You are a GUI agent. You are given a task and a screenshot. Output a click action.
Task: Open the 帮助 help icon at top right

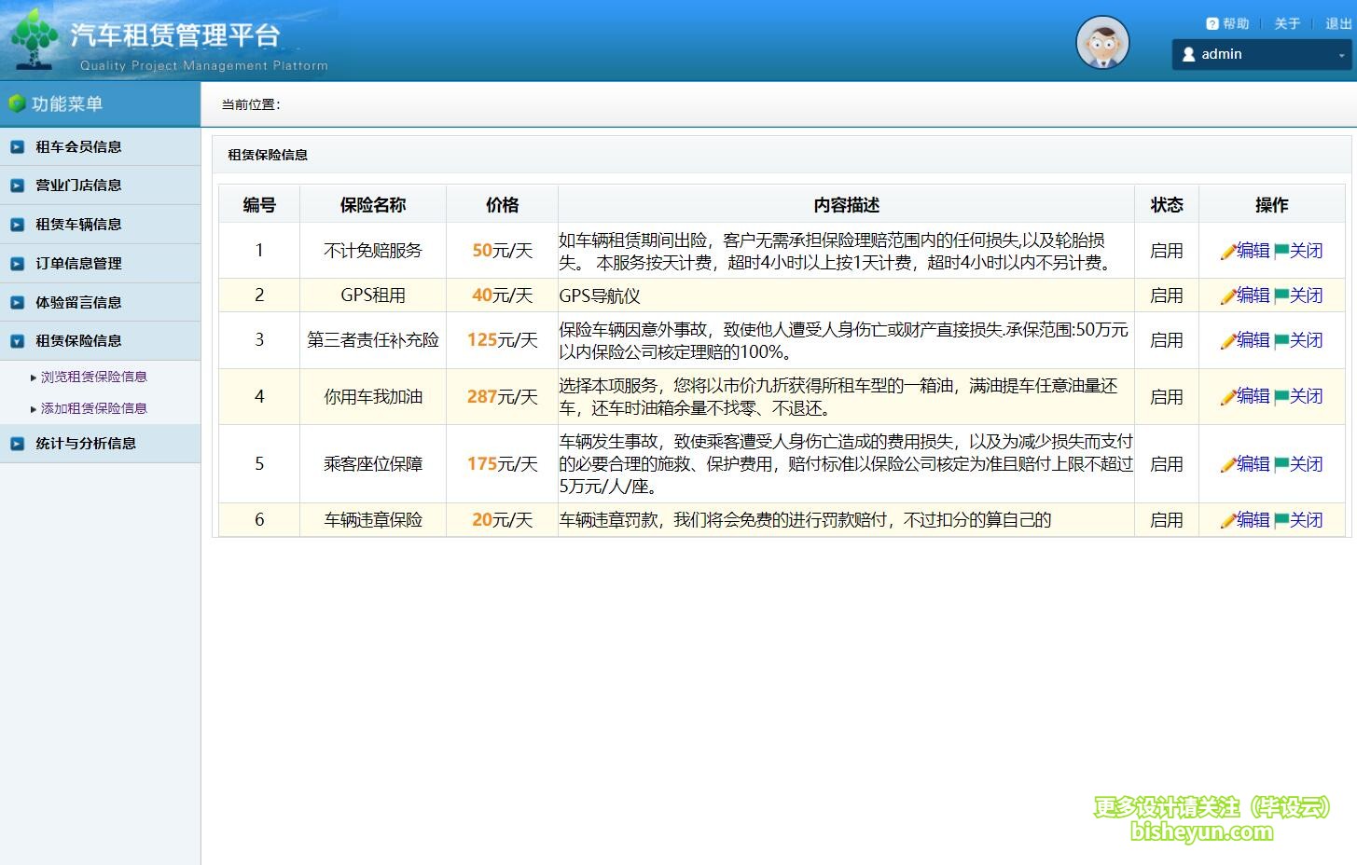click(1212, 23)
